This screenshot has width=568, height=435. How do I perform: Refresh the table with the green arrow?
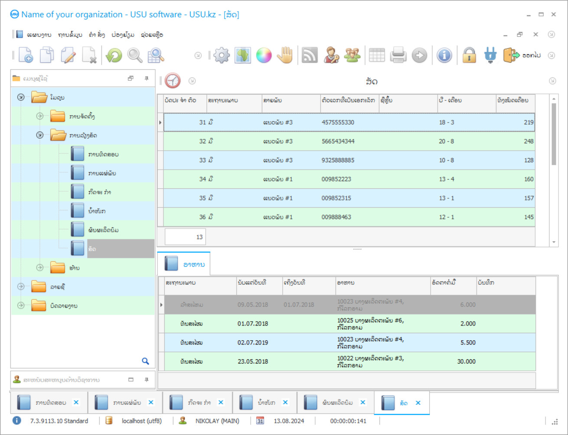coord(114,55)
